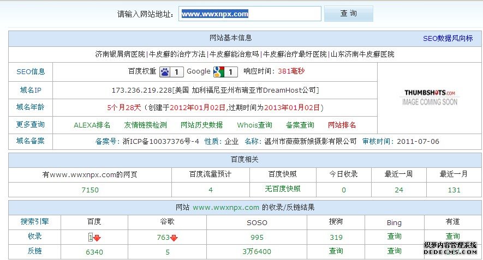Open 友情链接检测 link

coord(145,125)
